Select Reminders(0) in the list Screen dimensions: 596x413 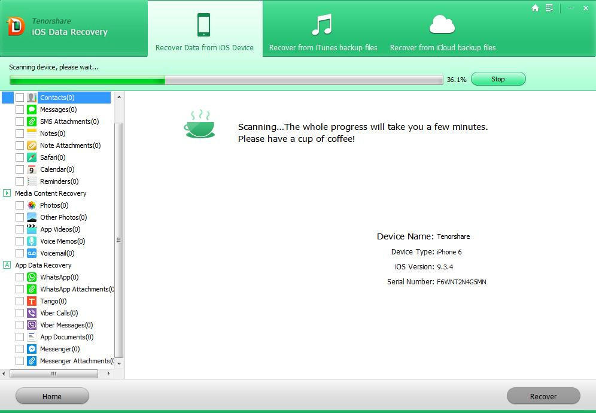pyautogui.click(x=59, y=181)
